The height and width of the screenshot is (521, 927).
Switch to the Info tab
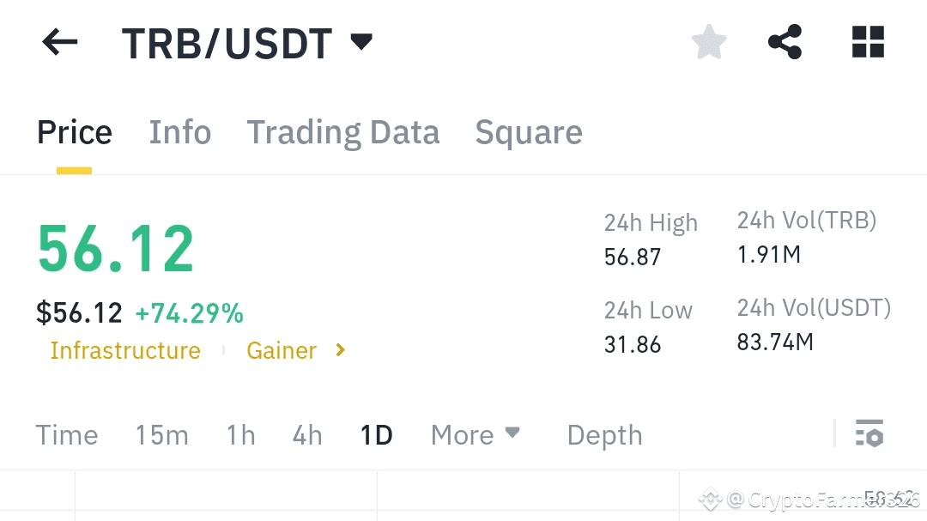[x=179, y=132]
